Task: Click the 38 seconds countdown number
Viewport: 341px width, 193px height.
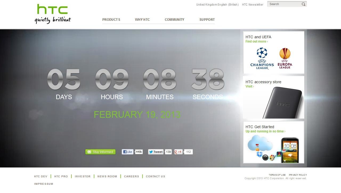Action: pyautogui.click(x=208, y=79)
